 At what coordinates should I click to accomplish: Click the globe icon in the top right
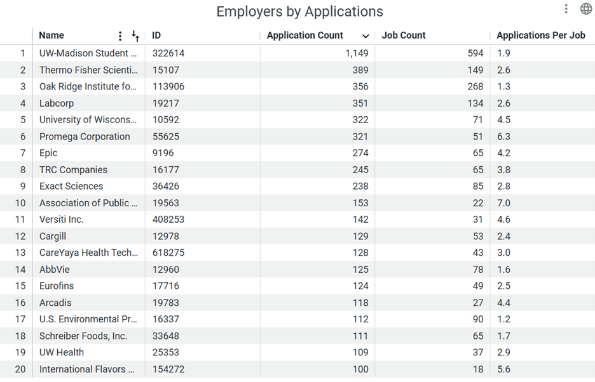pyautogui.click(x=585, y=9)
